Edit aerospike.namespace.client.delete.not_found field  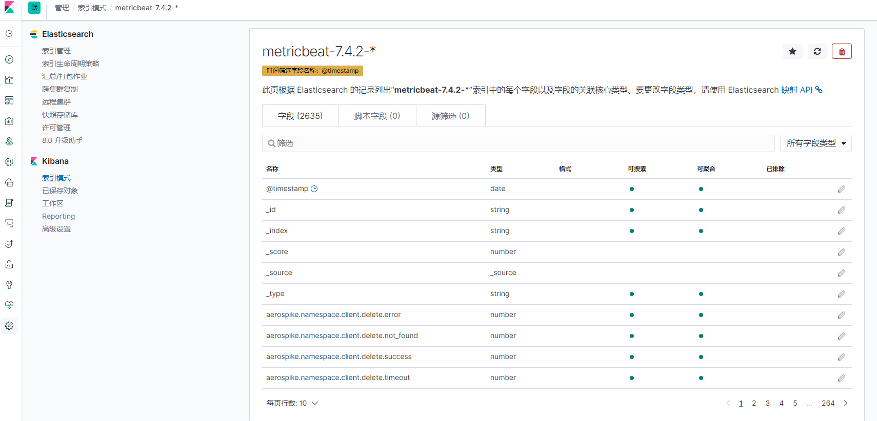coord(842,336)
